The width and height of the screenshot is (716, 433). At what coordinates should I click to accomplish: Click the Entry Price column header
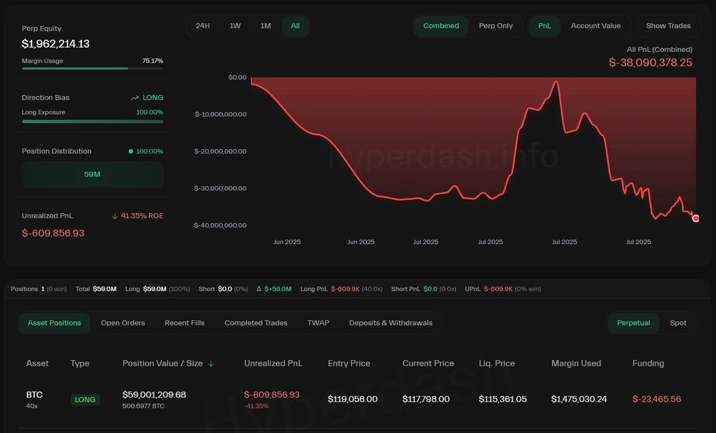click(349, 363)
